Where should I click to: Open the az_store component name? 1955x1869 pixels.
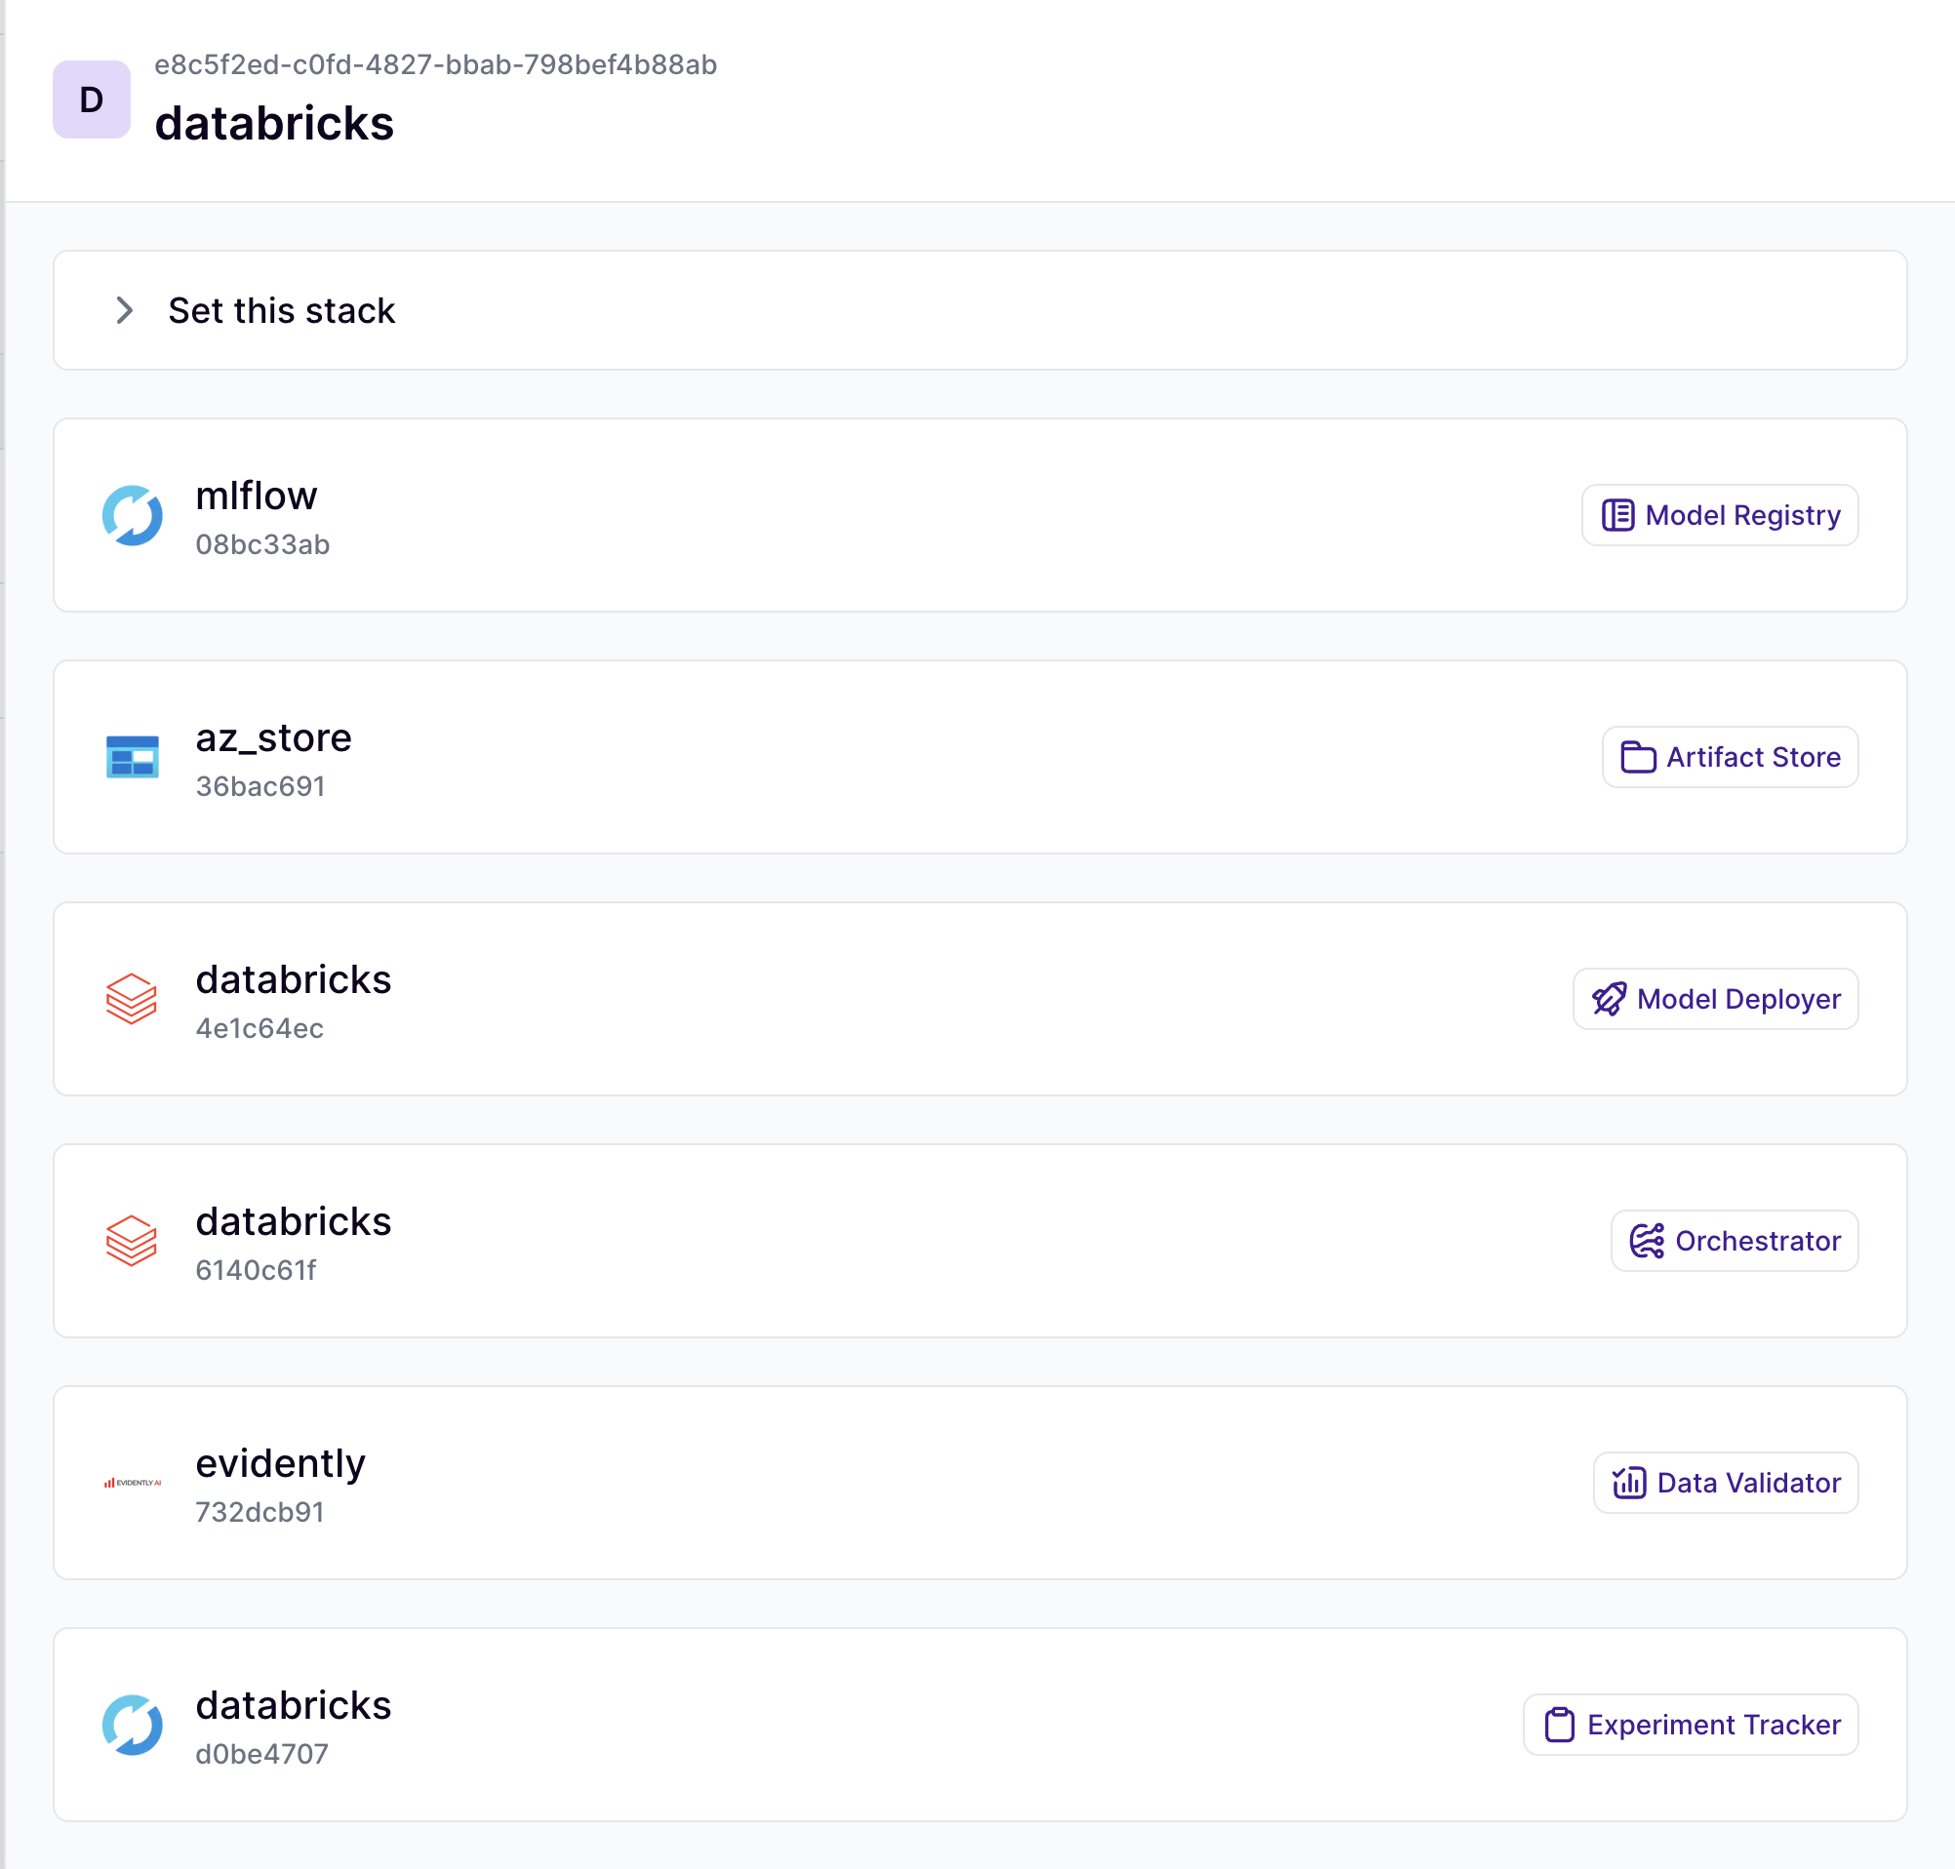(273, 738)
